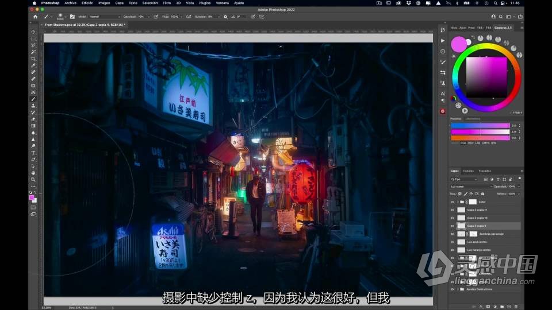This screenshot has height=310, width=552.
Task: Switch to the Trazados tab
Action: point(485,171)
